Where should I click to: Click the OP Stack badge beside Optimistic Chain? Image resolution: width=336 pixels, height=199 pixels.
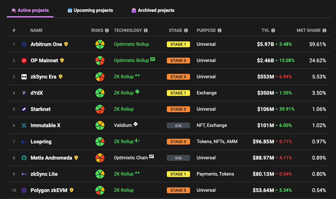tap(151, 157)
